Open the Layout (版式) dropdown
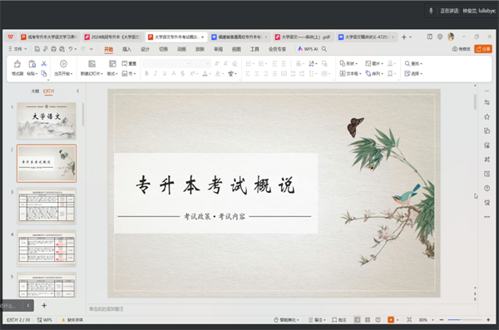The width and height of the screenshot is (499, 330). coord(112,73)
